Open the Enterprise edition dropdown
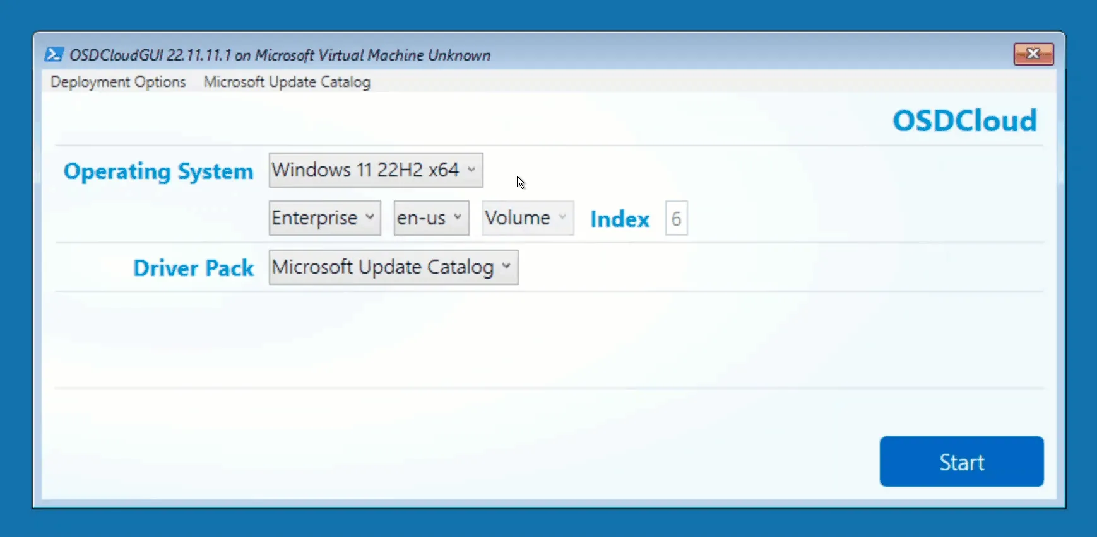Viewport: 1097px width, 537px height. pyautogui.click(x=324, y=218)
